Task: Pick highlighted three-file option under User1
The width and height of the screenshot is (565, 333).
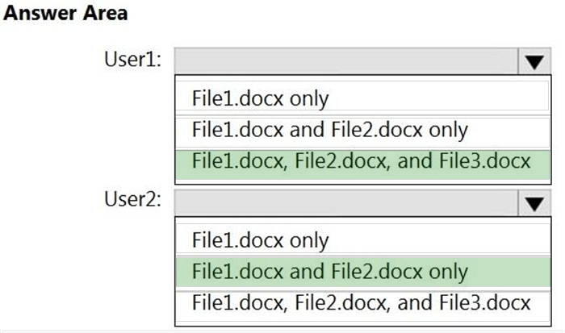Action: (x=362, y=164)
